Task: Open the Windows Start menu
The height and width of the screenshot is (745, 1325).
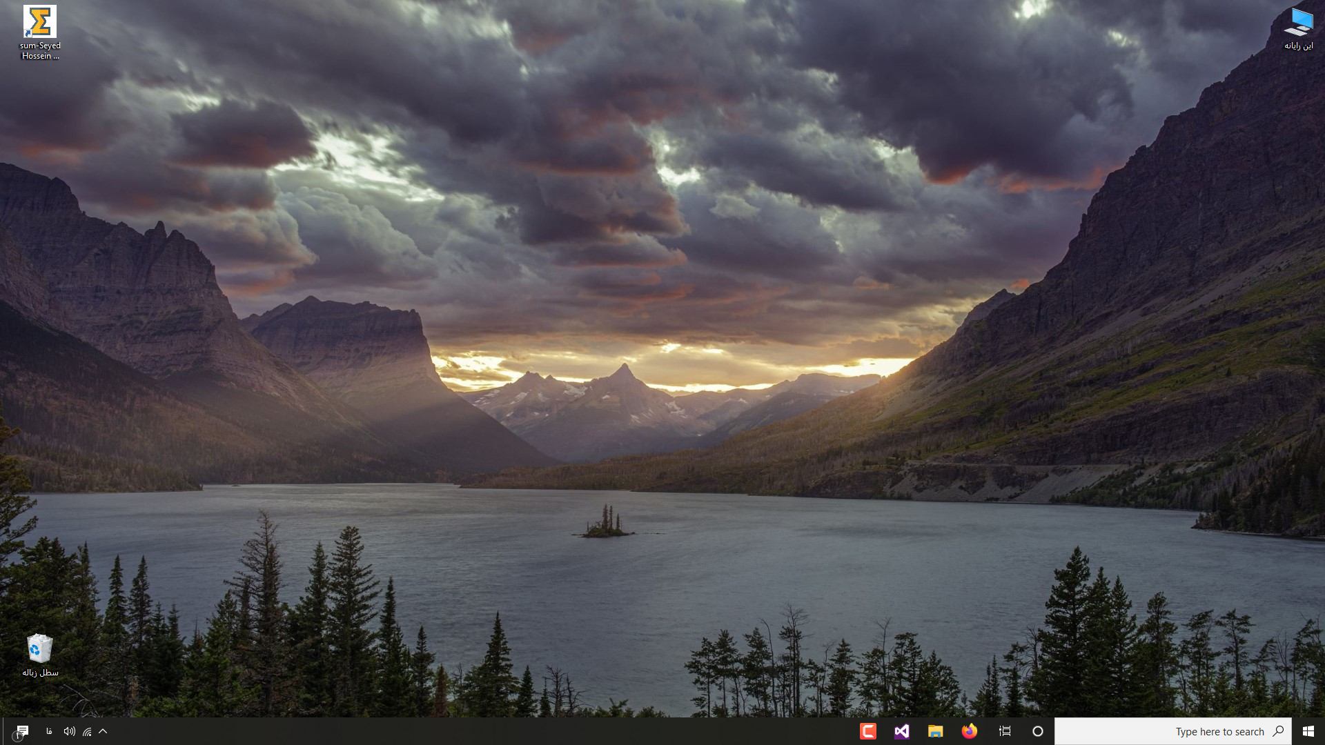Action: point(1308,731)
